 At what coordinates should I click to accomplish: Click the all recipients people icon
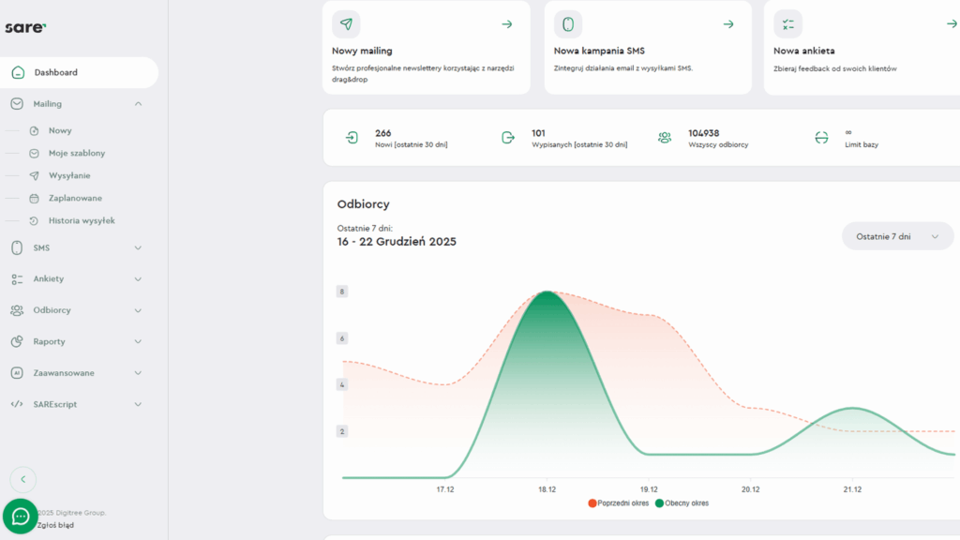click(665, 138)
